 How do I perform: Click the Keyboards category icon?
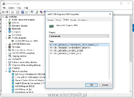(x=10, y=59)
